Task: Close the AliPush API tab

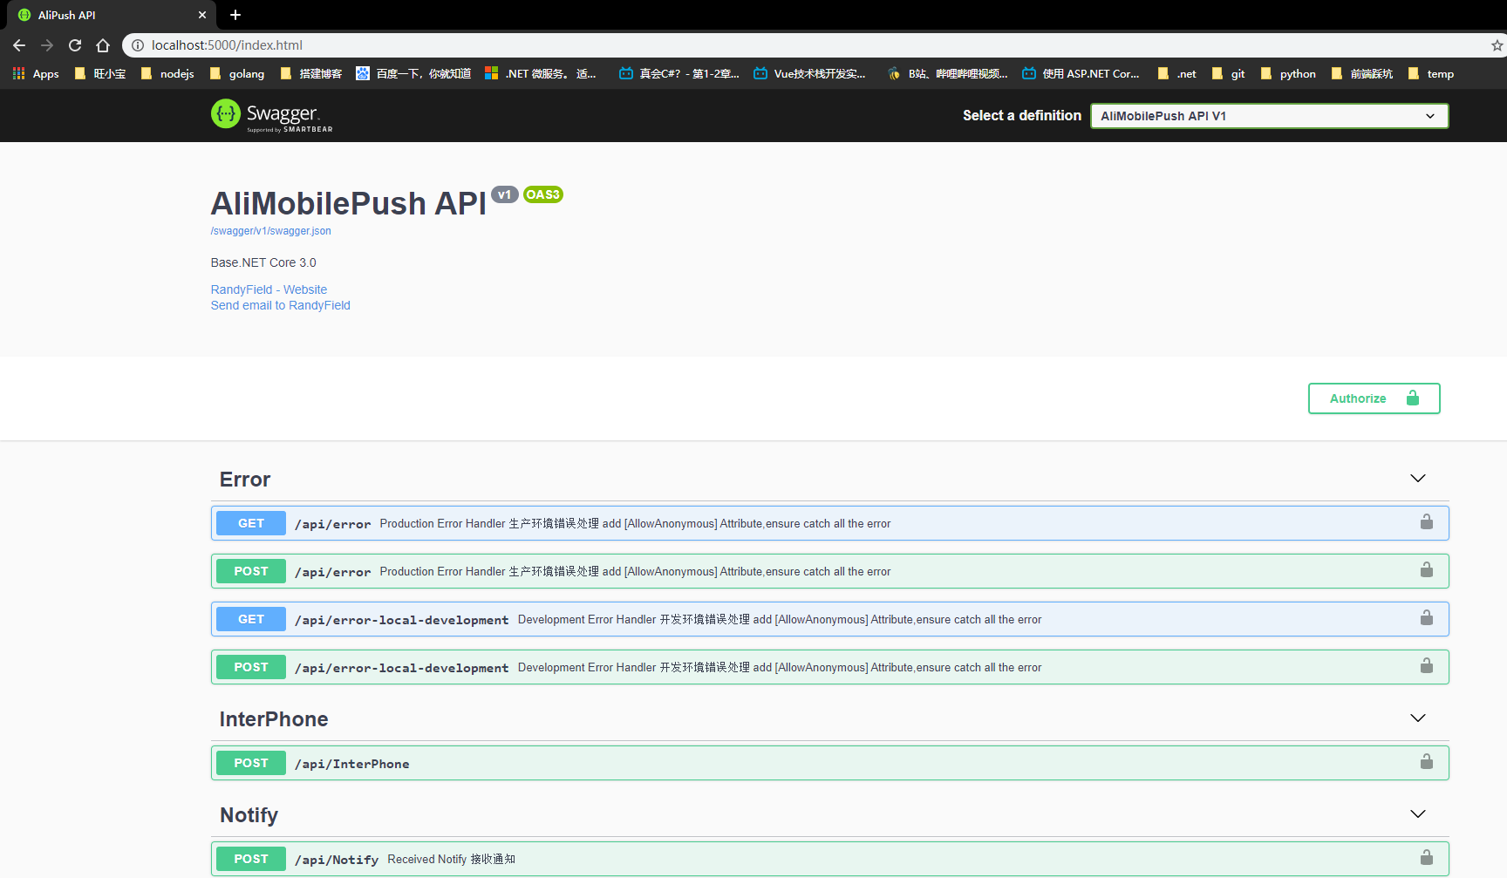Action: coord(202,15)
